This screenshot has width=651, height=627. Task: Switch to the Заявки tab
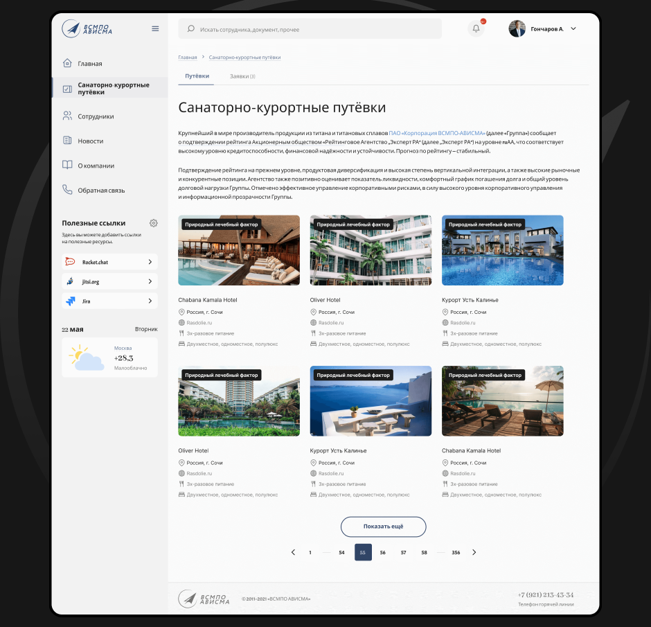[242, 76]
